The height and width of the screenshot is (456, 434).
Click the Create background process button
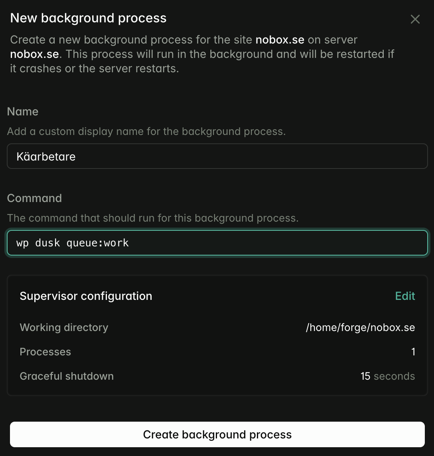(x=217, y=434)
